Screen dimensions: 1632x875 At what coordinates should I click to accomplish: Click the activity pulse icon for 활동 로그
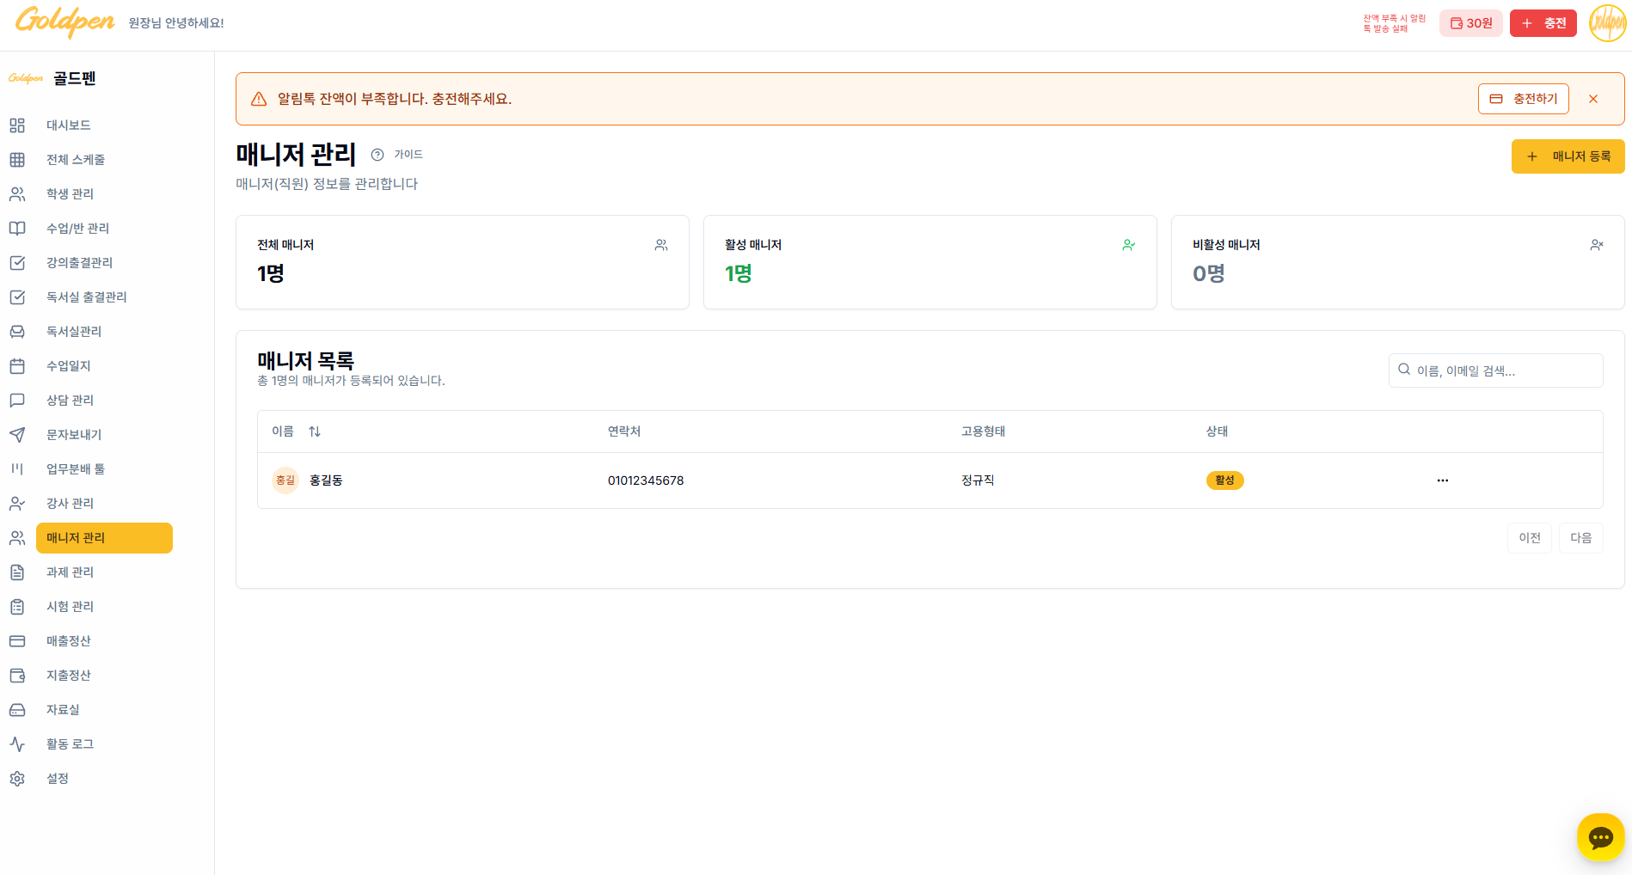click(x=17, y=744)
